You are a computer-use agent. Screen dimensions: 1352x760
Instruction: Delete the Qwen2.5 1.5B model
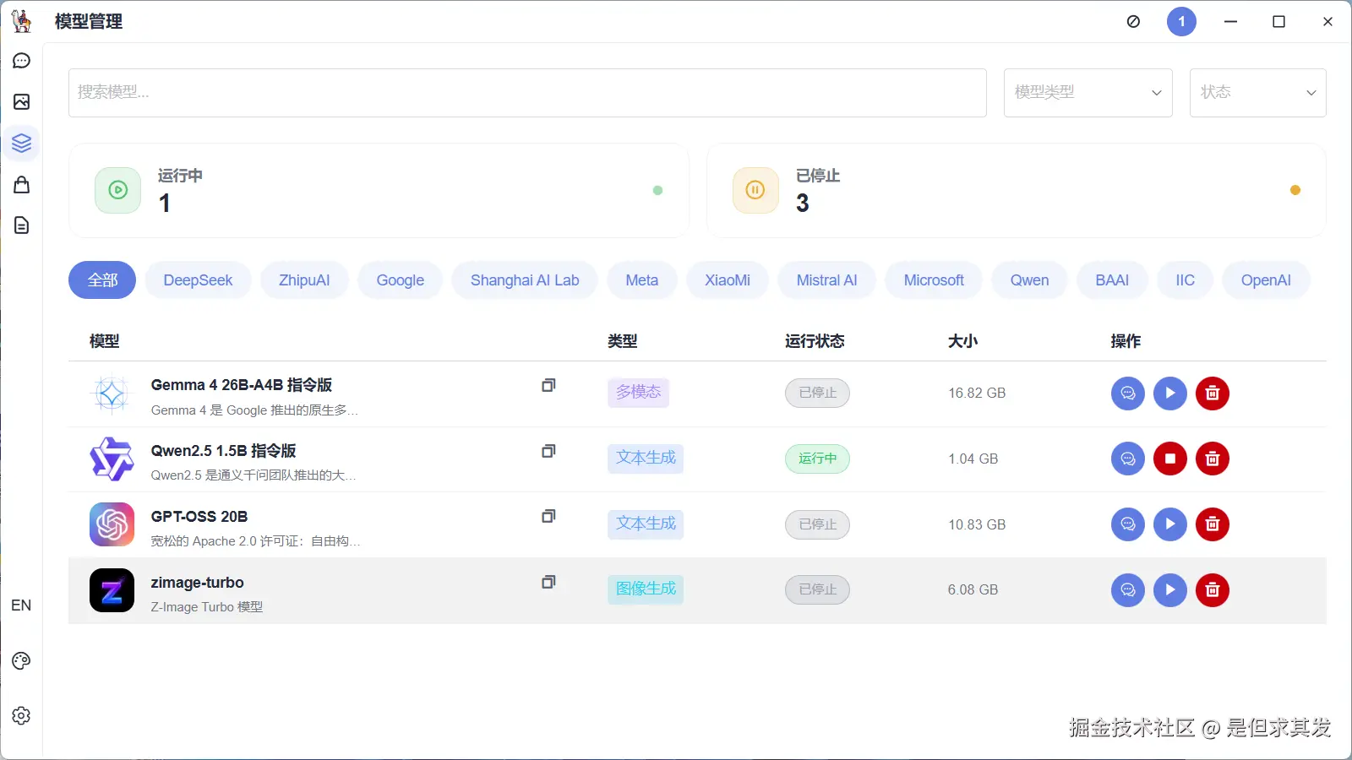point(1213,459)
